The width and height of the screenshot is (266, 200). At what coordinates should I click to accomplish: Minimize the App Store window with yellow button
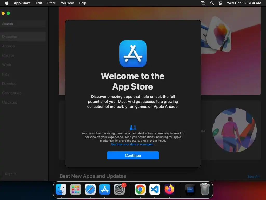click(x=3, y=13)
